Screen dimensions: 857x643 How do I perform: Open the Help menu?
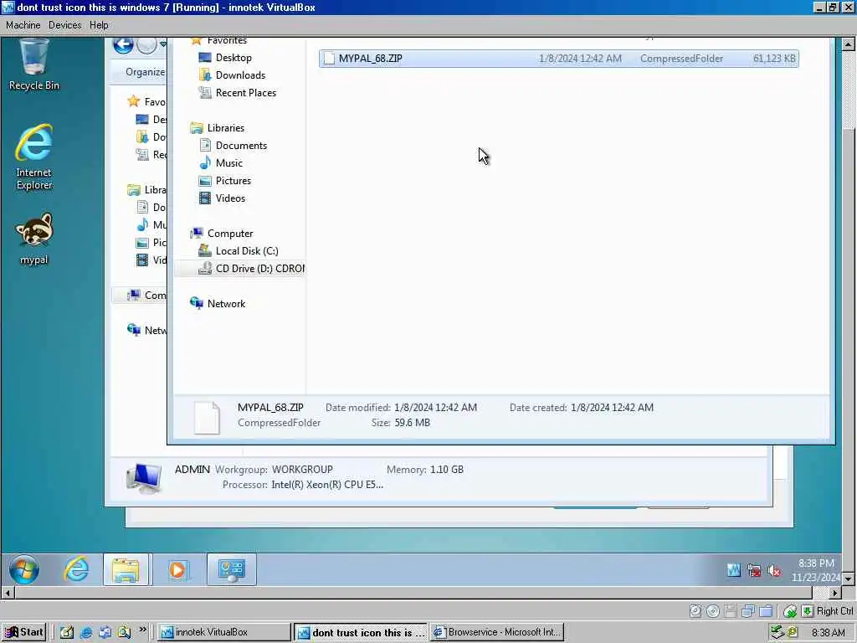(99, 25)
